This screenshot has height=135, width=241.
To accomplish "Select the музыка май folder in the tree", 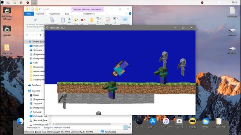I will (x=37, y=71).
